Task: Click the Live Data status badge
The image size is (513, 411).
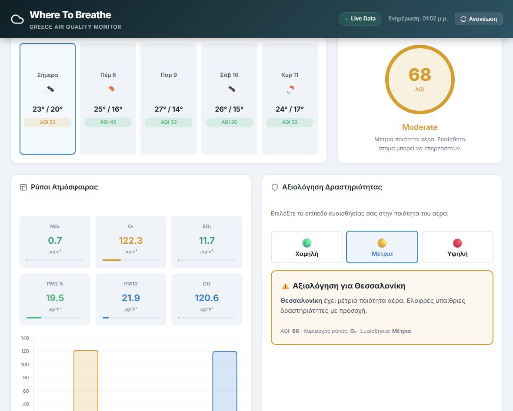Action: click(360, 19)
